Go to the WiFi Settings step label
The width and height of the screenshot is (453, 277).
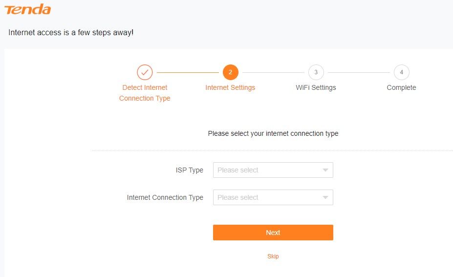coord(316,87)
